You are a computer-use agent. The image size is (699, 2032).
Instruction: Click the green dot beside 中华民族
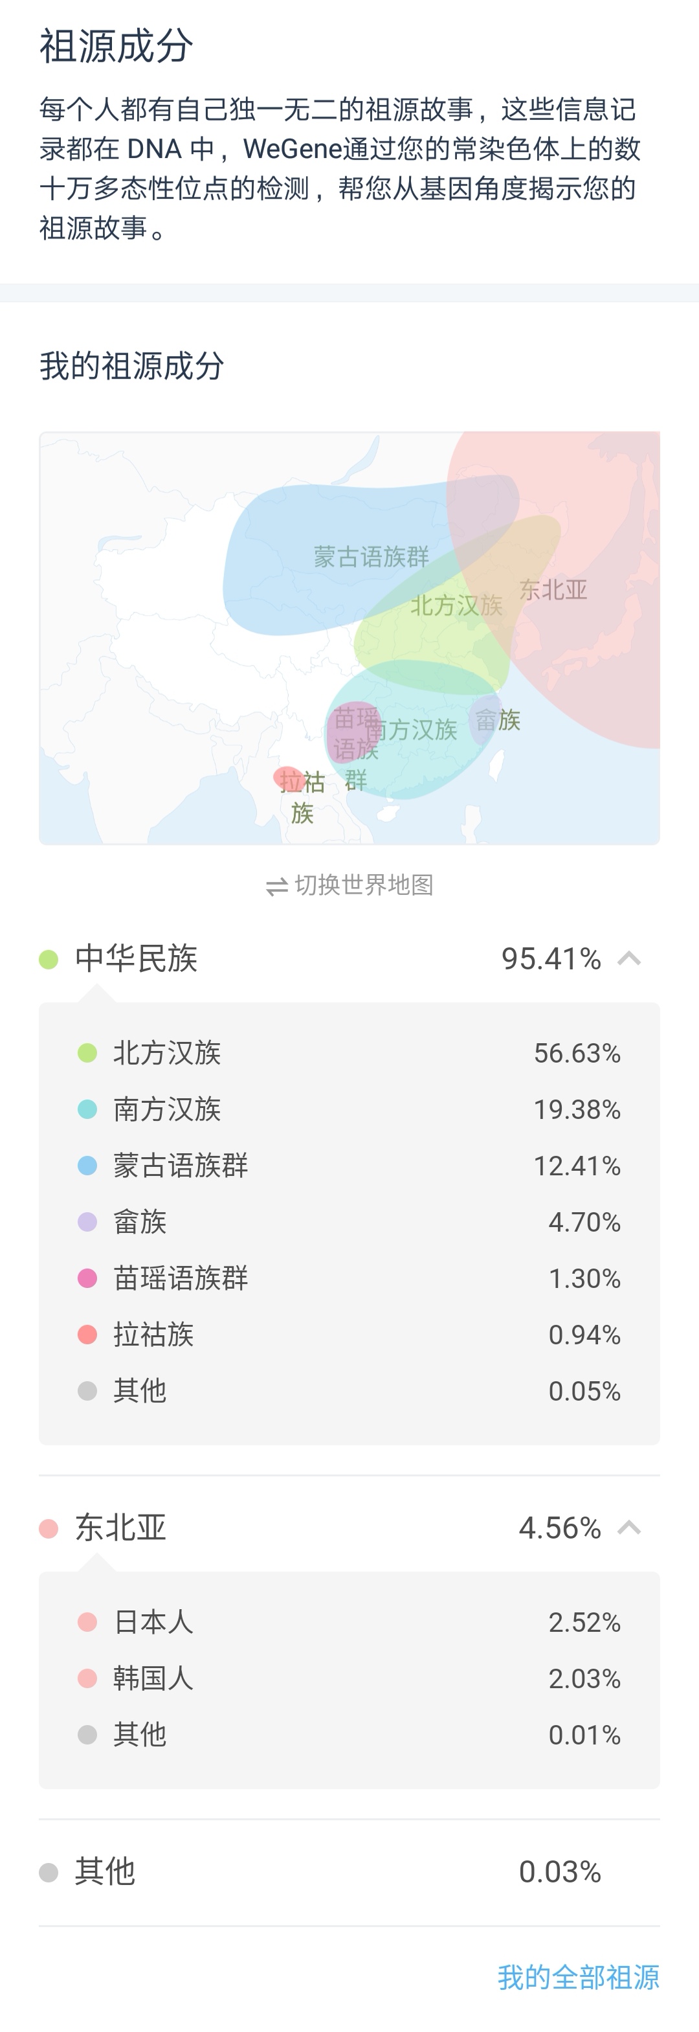click(49, 959)
